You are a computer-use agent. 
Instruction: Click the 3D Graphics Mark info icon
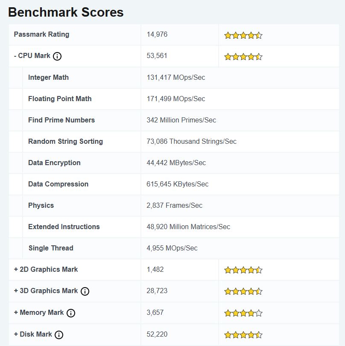85,291
